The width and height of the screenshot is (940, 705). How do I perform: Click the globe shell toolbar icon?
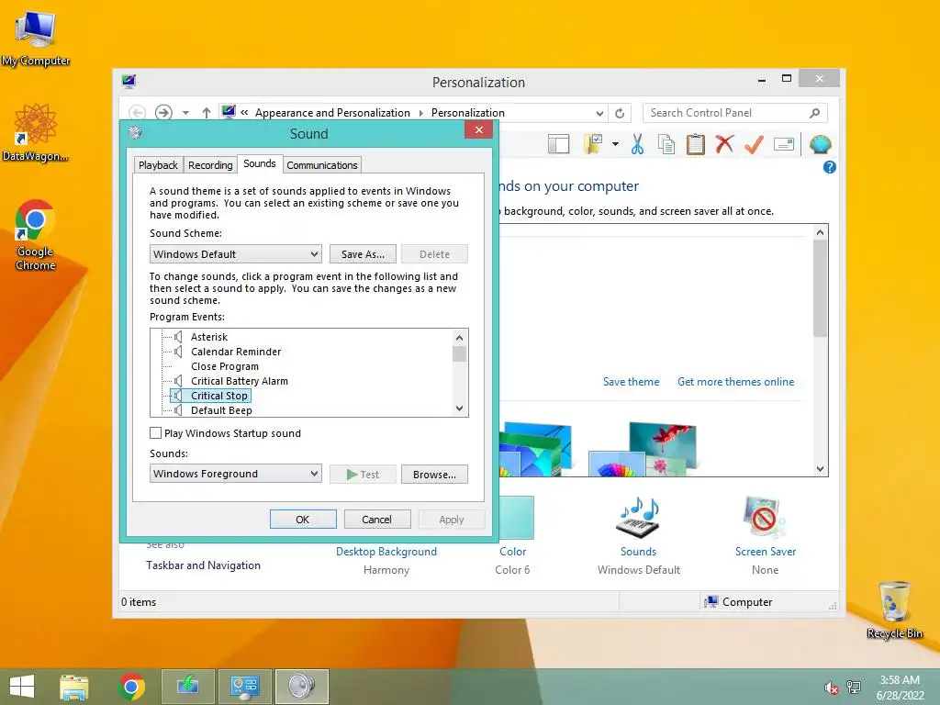click(820, 144)
